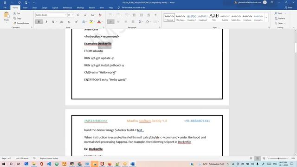This screenshot has width=297, height=167.
Task: Expand the Styles gallery
Action: click(266, 18)
